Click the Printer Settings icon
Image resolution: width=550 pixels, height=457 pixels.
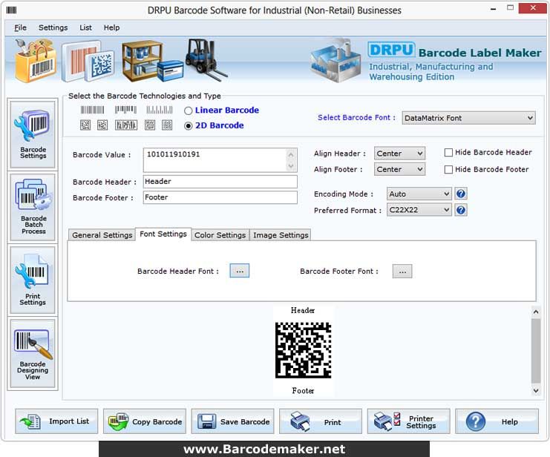point(387,421)
